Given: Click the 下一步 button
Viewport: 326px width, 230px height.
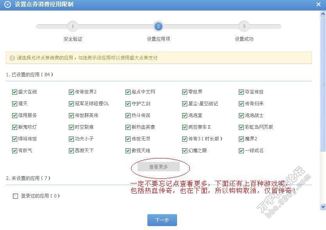Looking at the screenshot, I should tap(162, 220).
